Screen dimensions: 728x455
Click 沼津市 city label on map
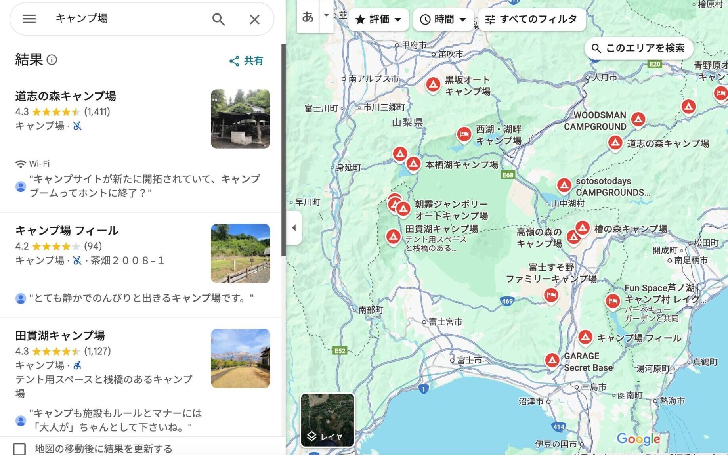point(531,401)
